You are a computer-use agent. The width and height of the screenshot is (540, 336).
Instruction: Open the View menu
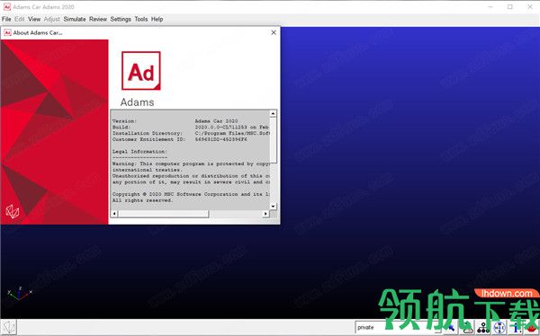[34, 19]
